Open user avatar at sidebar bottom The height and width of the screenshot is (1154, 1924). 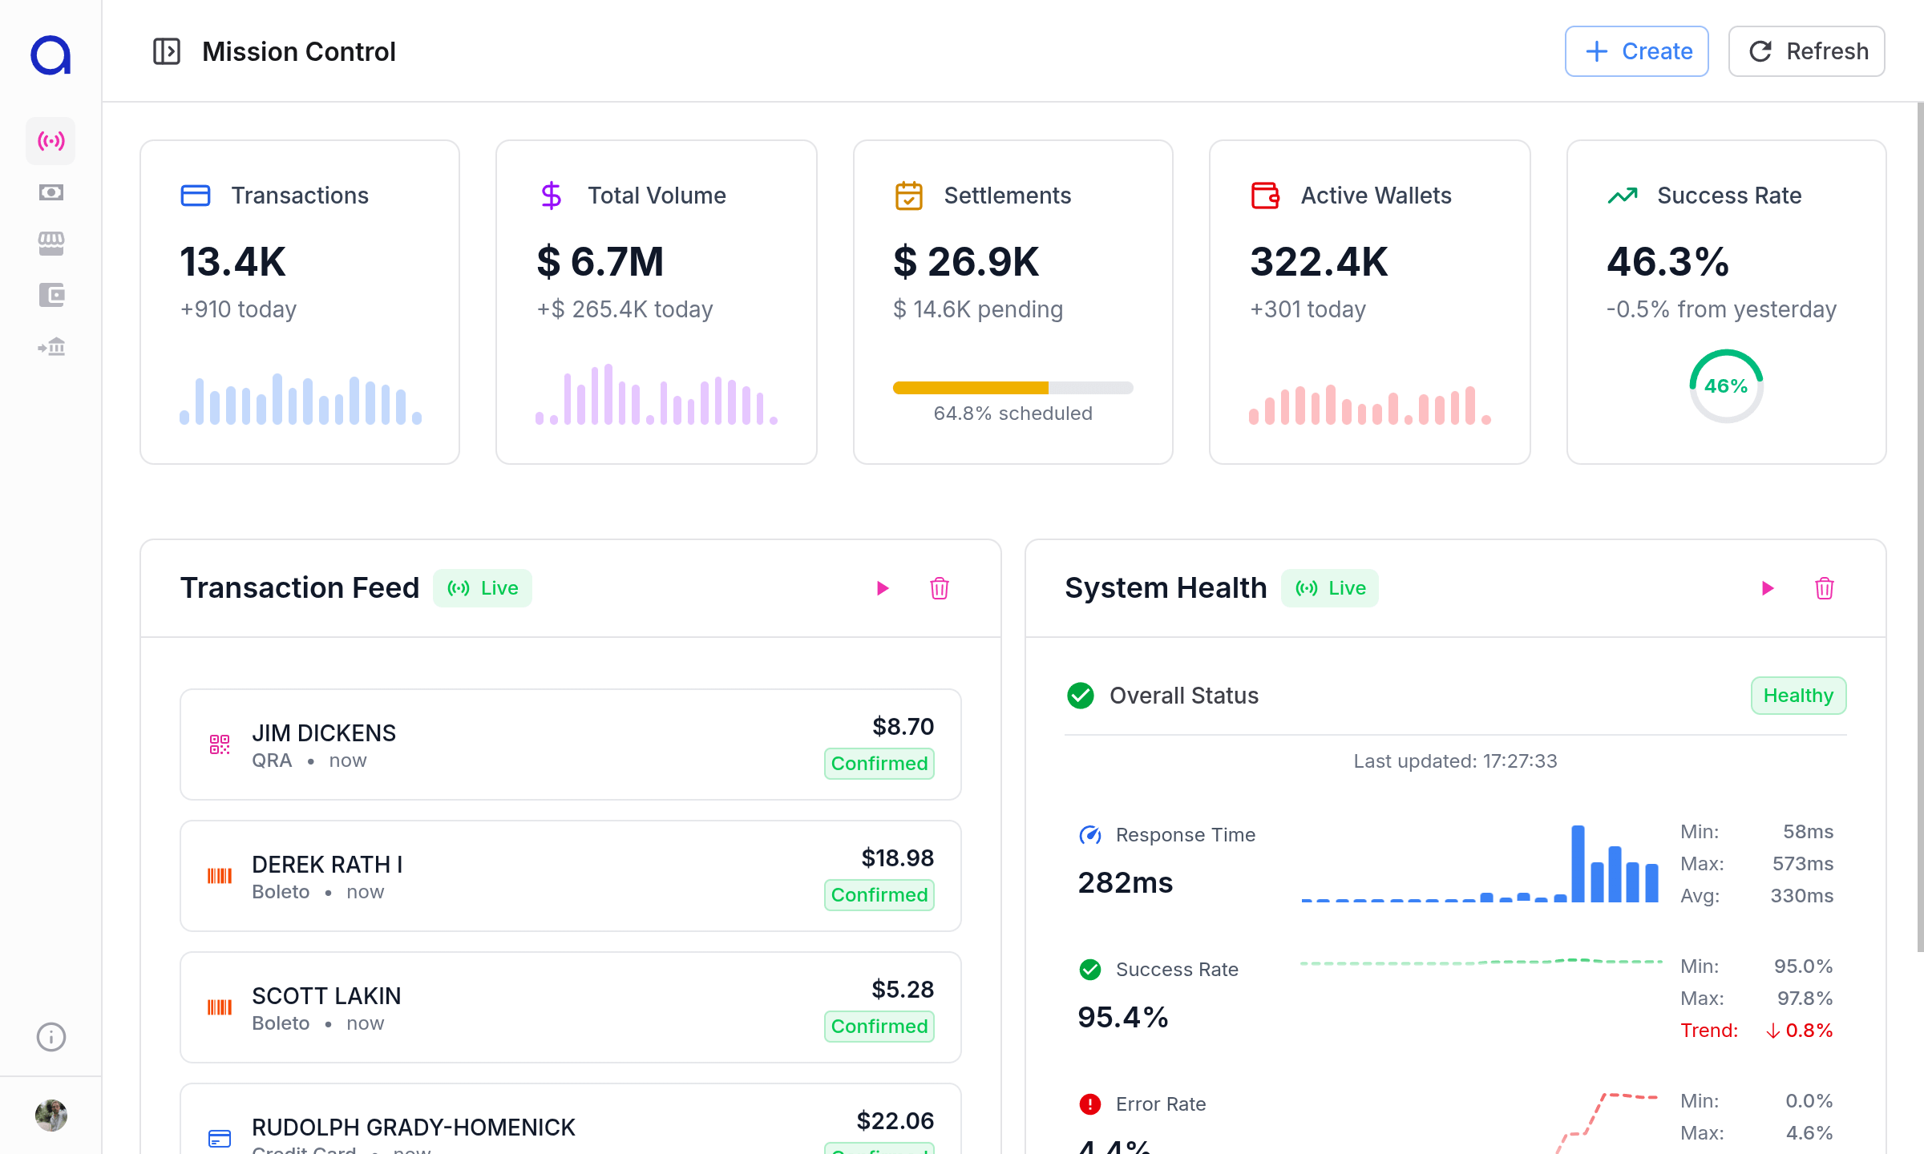[x=51, y=1115]
